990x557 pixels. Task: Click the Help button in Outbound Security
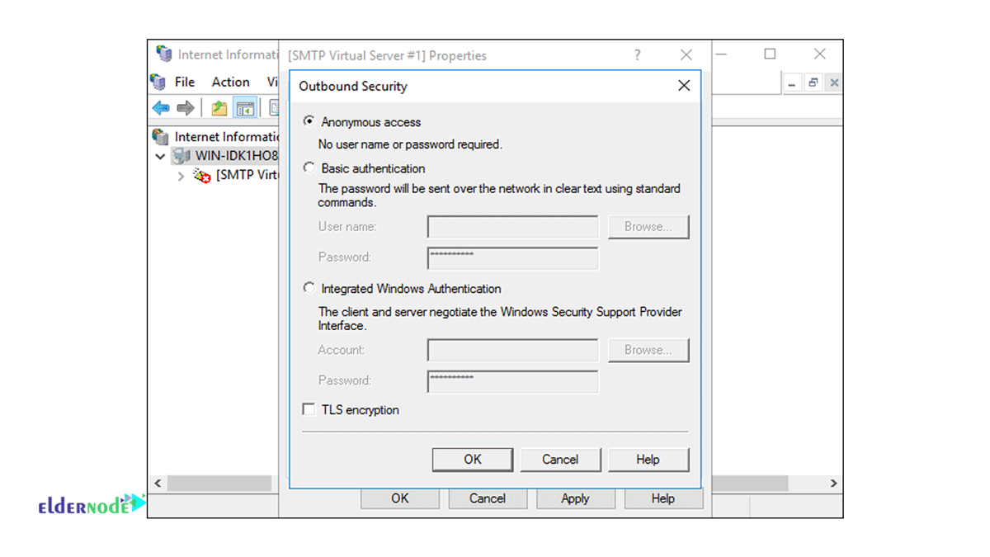click(648, 460)
